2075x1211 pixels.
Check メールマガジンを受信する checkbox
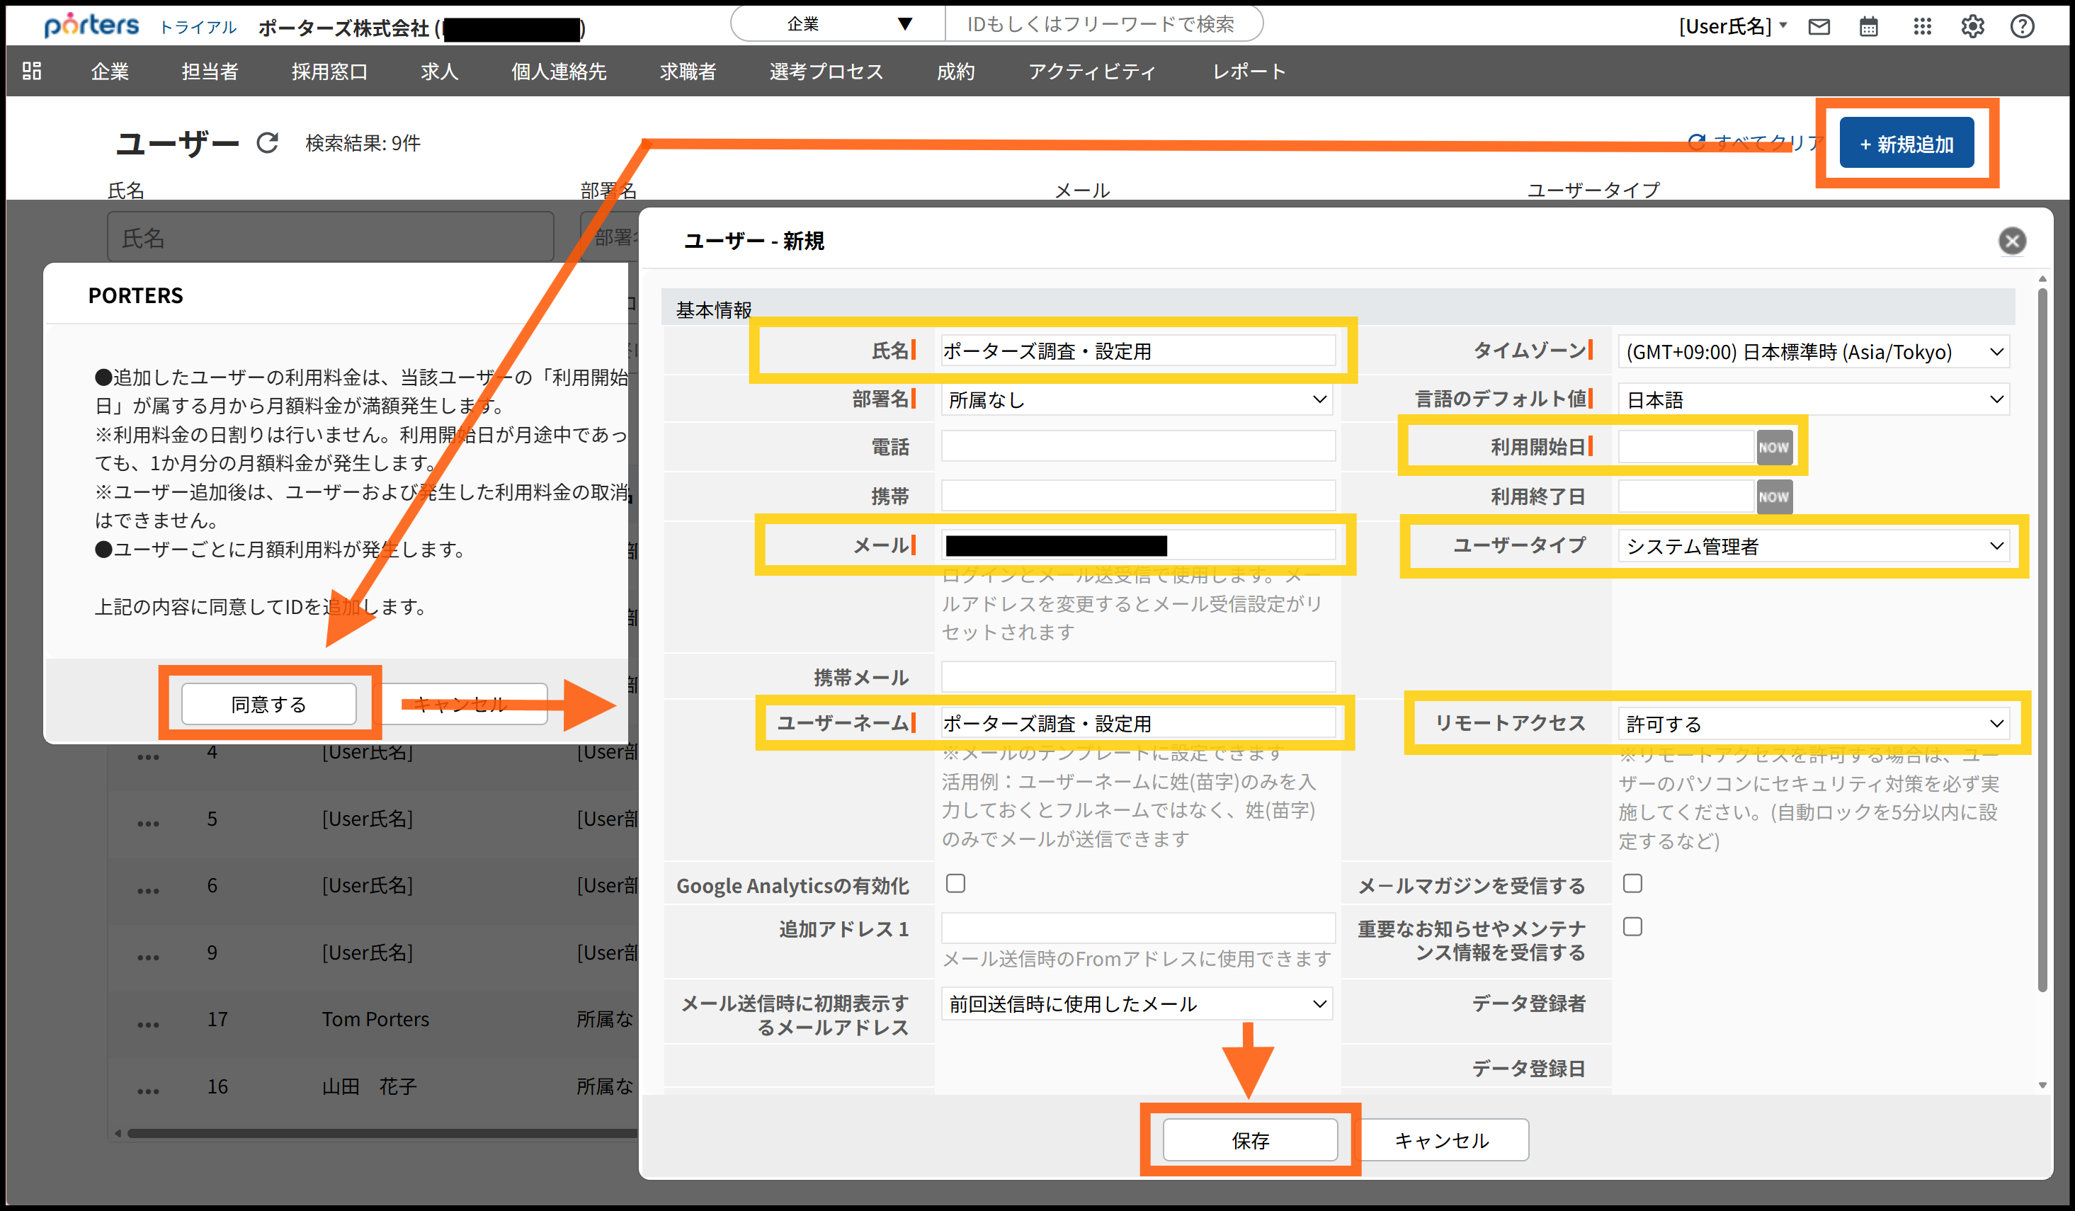[1632, 884]
